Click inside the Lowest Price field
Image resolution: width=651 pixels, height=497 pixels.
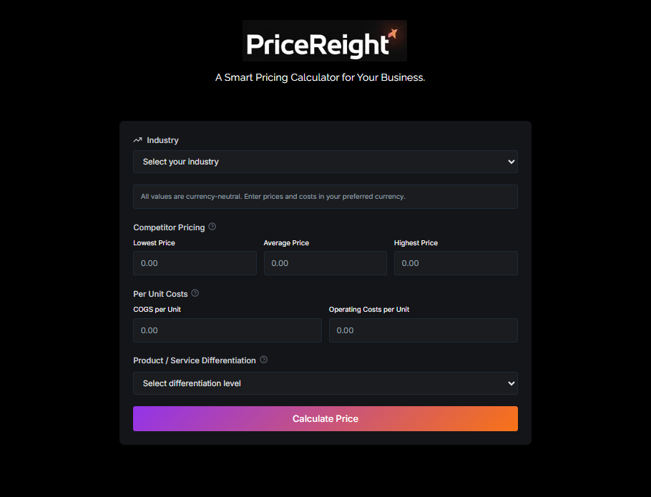point(195,263)
